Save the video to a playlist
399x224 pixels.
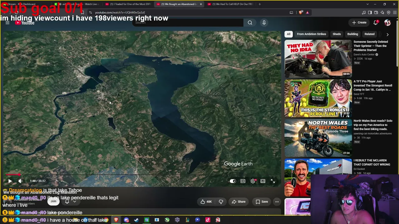coord(262,202)
